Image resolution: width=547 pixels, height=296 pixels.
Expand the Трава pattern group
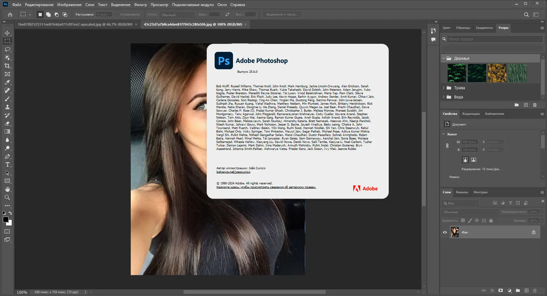point(443,88)
